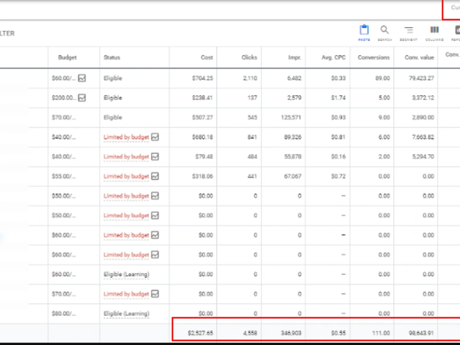The image size is (460, 345).
Task: Select the Avg. CPC value $0.33
Action: 338,78
